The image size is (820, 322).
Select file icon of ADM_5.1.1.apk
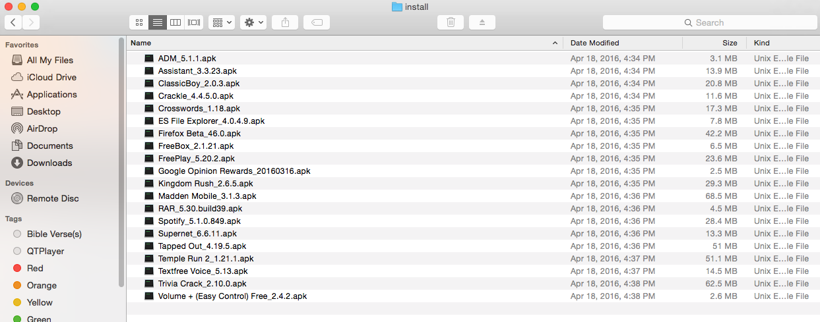149,59
